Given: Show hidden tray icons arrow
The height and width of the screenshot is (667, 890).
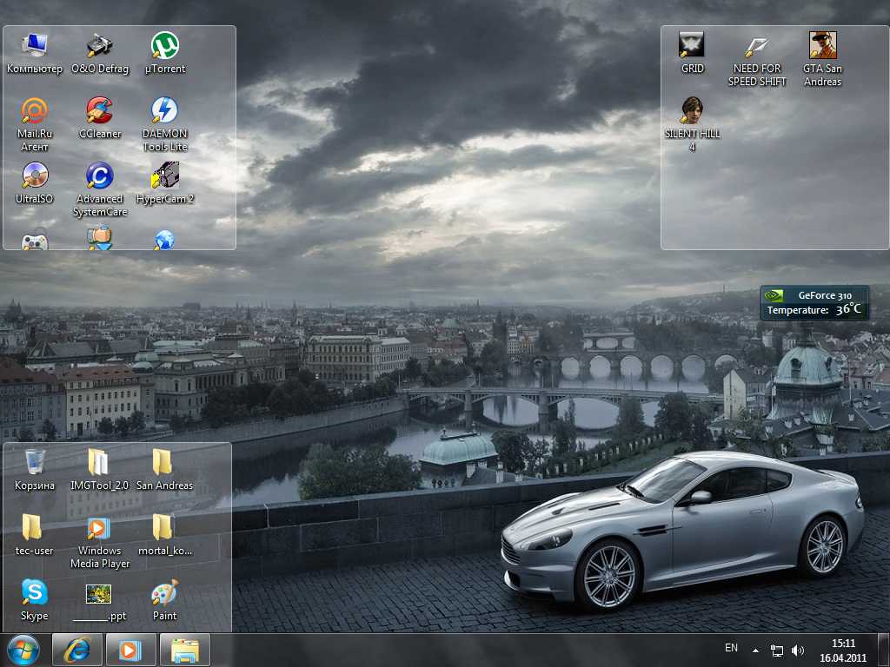Looking at the screenshot, I should click(x=755, y=650).
